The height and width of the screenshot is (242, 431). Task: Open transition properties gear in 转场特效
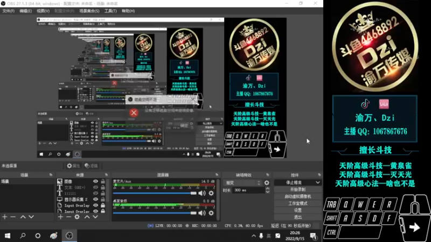(x=267, y=183)
